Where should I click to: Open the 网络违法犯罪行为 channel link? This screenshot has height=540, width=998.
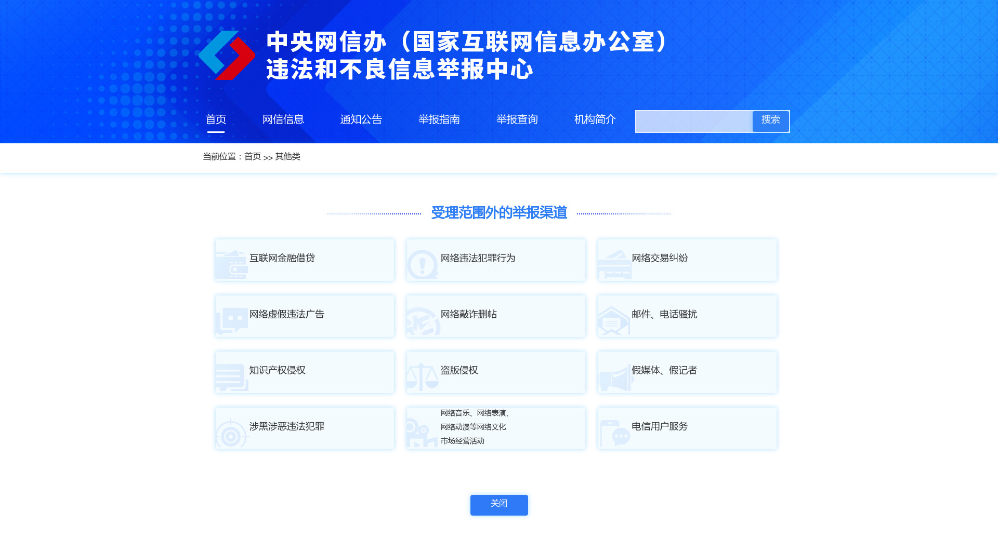[x=496, y=260]
